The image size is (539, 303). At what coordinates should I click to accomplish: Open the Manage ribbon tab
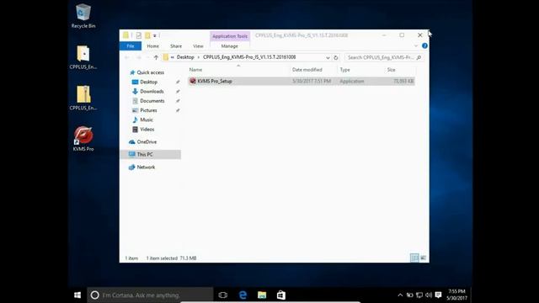(230, 46)
